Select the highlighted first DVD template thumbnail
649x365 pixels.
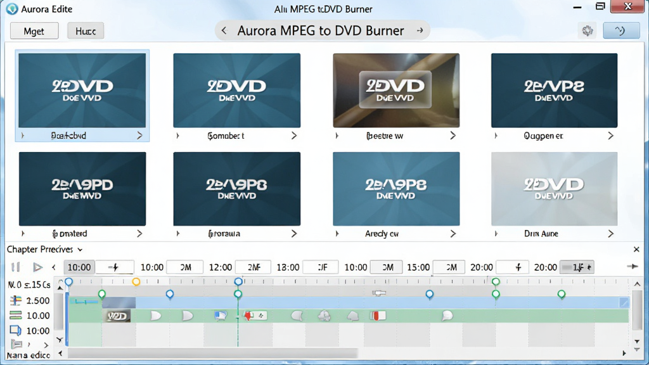(x=82, y=90)
